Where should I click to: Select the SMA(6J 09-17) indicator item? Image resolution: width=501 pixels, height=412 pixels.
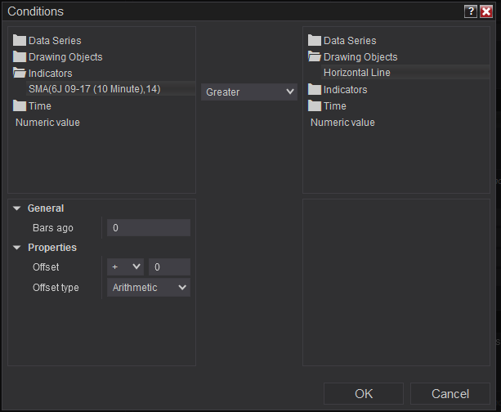(x=92, y=89)
